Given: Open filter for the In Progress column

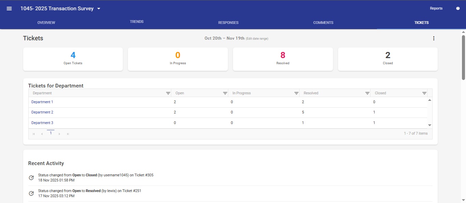Looking at the screenshot, I should click(296, 93).
